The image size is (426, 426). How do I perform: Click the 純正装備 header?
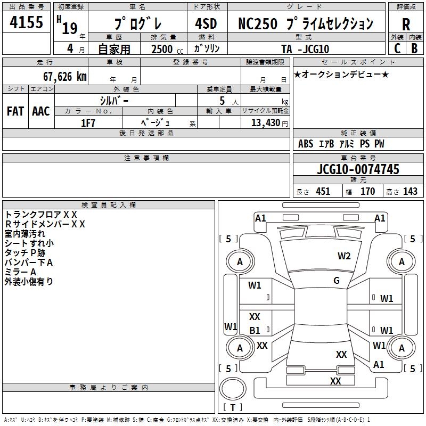(x=358, y=133)
